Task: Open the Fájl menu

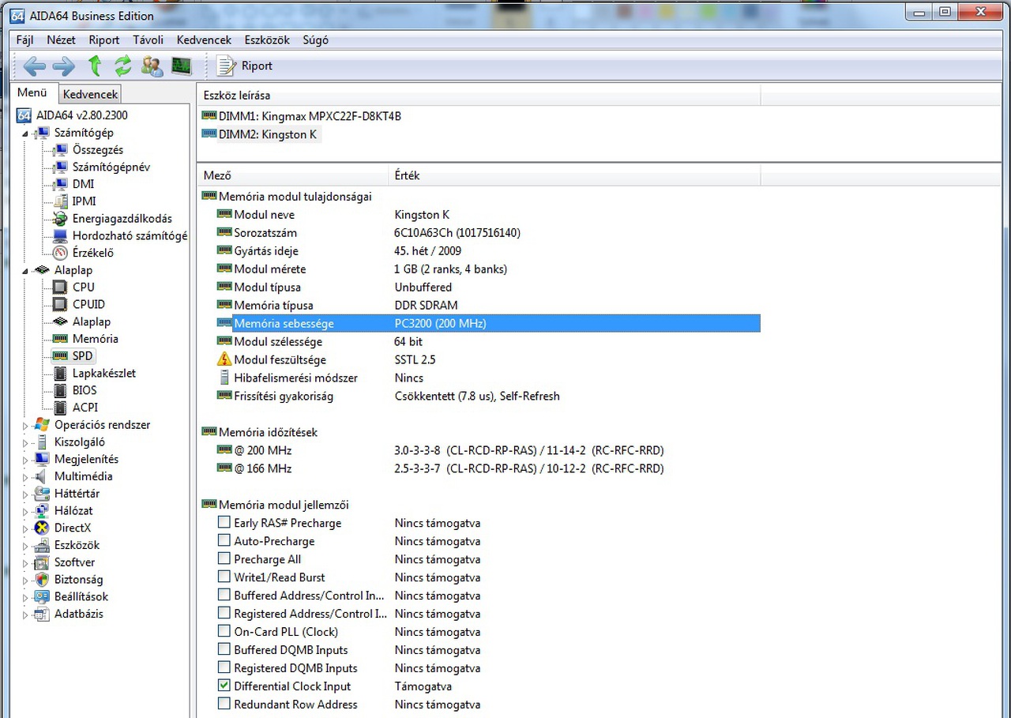Action: point(24,40)
